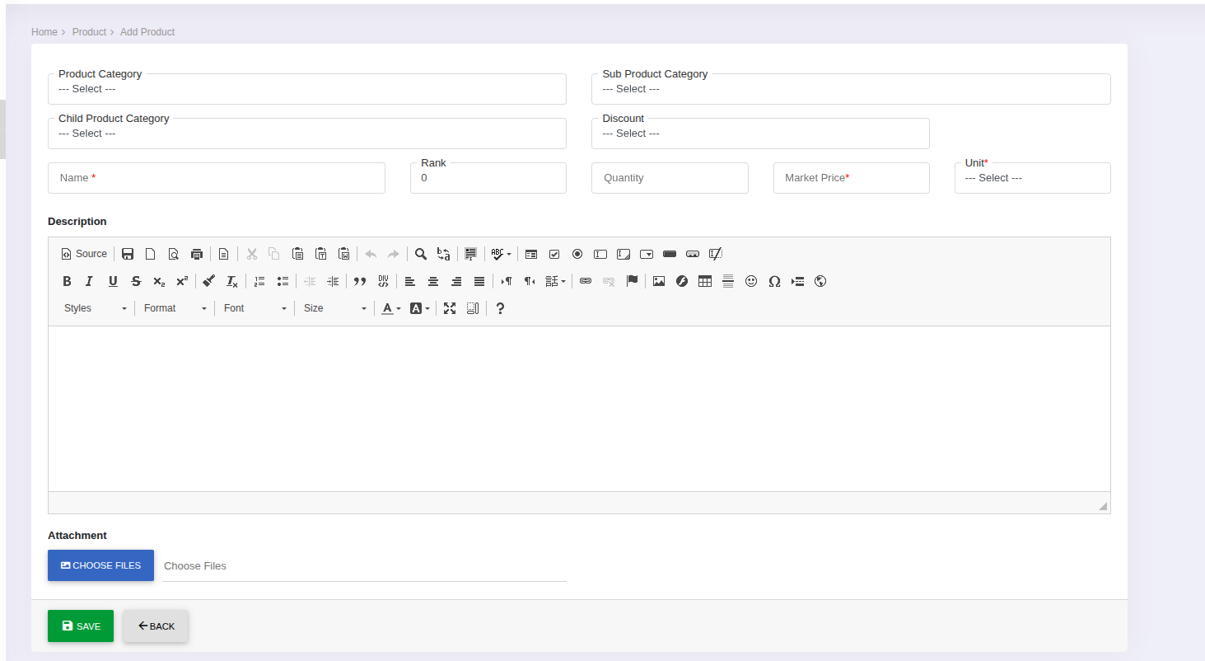Open the Preview icon
This screenshot has height=661, width=1205.
click(x=174, y=254)
